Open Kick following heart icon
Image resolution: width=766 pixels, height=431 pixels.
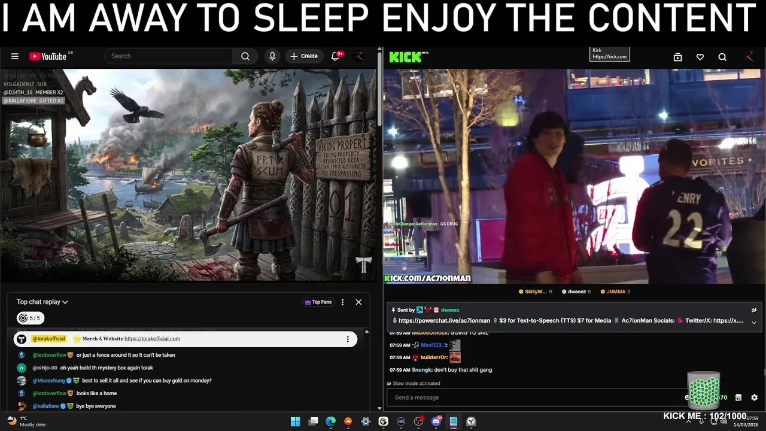[x=700, y=57]
